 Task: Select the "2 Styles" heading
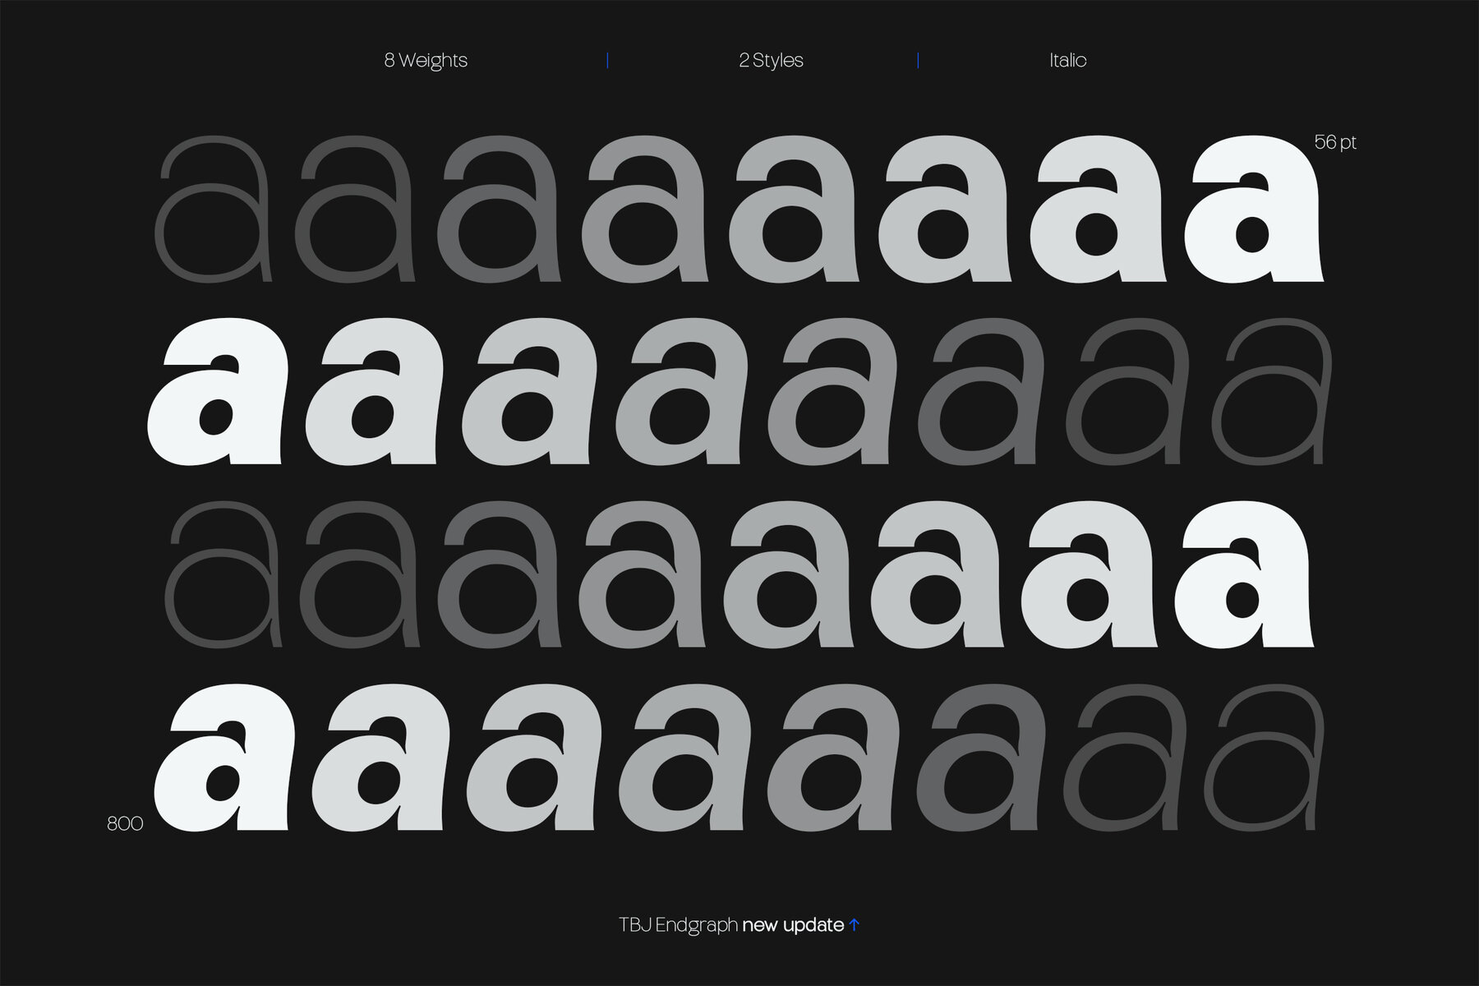[771, 61]
